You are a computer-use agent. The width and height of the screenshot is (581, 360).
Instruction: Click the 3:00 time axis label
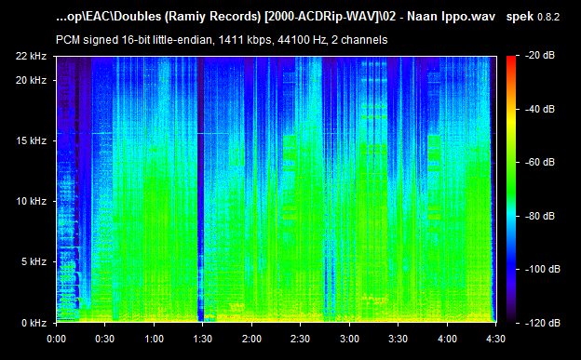point(349,339)
